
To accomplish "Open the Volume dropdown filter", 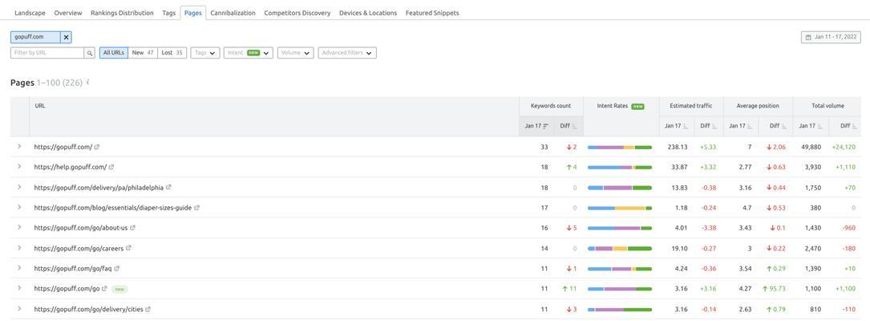I will coord(295,53).
